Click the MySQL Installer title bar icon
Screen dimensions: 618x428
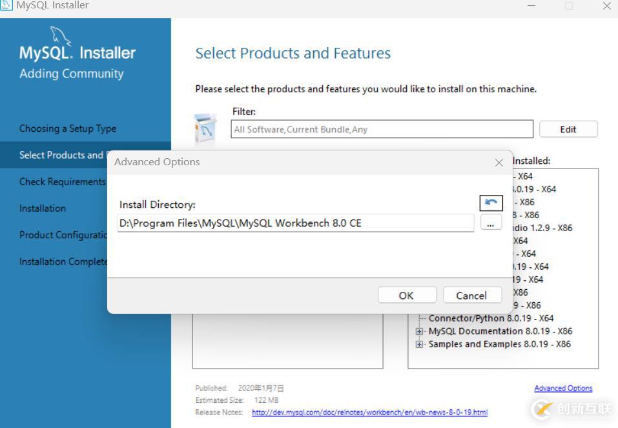pyautogui.click(x=6, y=5)
